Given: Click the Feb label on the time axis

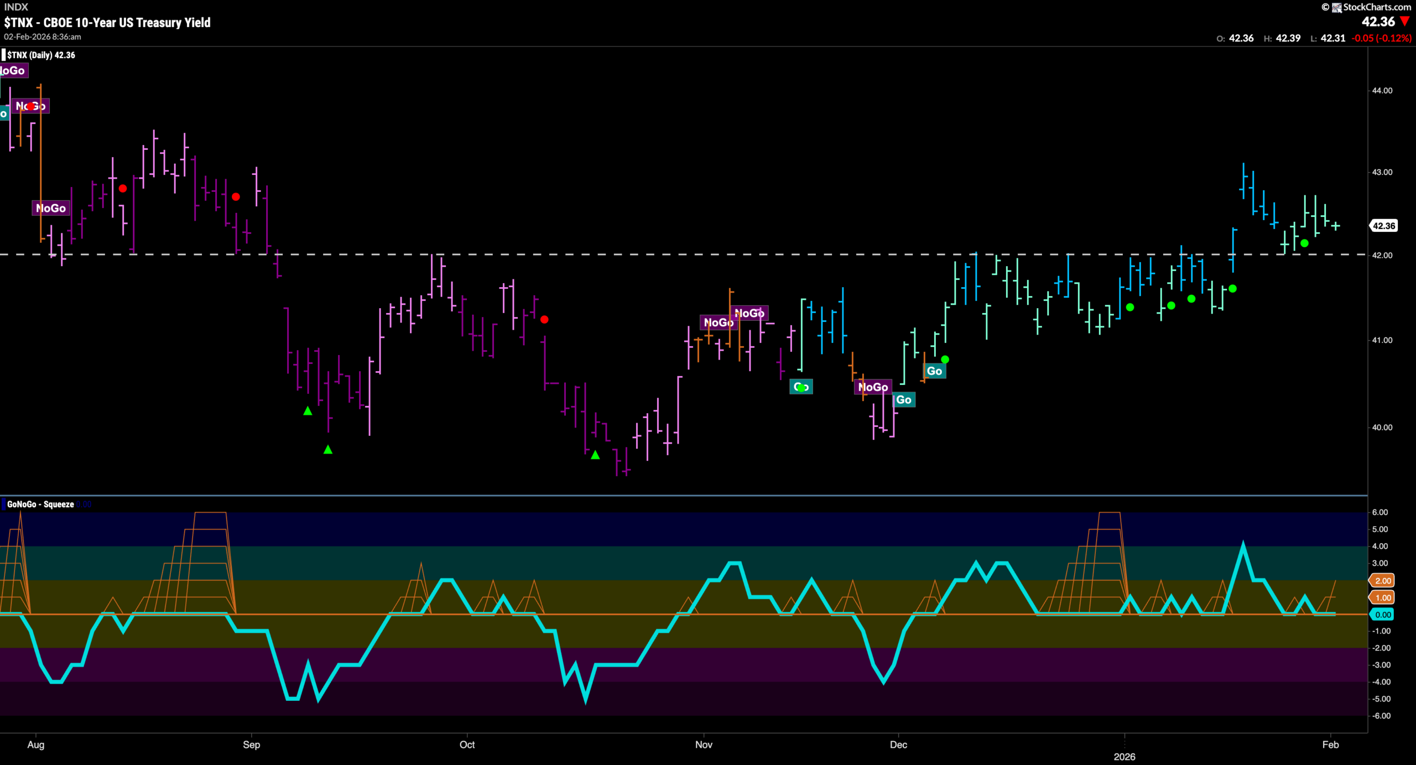Looking at the screenshot, I should point(1330,745).
